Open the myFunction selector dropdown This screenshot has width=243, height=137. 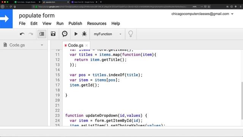click(107, 34)
